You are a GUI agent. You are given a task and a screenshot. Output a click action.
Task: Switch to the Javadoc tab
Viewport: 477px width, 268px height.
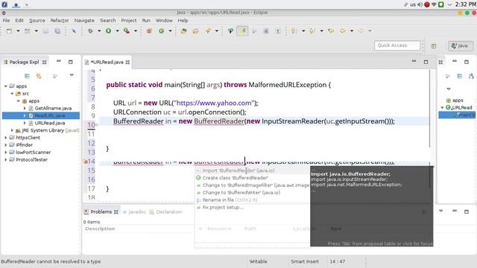[134, 211]
